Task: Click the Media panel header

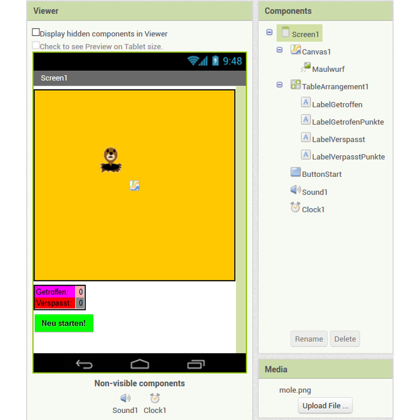Action: point(326,369)
